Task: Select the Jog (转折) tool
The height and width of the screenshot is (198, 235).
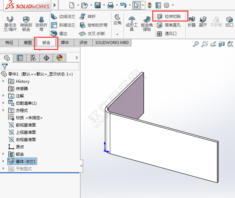Action: coord(88,17)
